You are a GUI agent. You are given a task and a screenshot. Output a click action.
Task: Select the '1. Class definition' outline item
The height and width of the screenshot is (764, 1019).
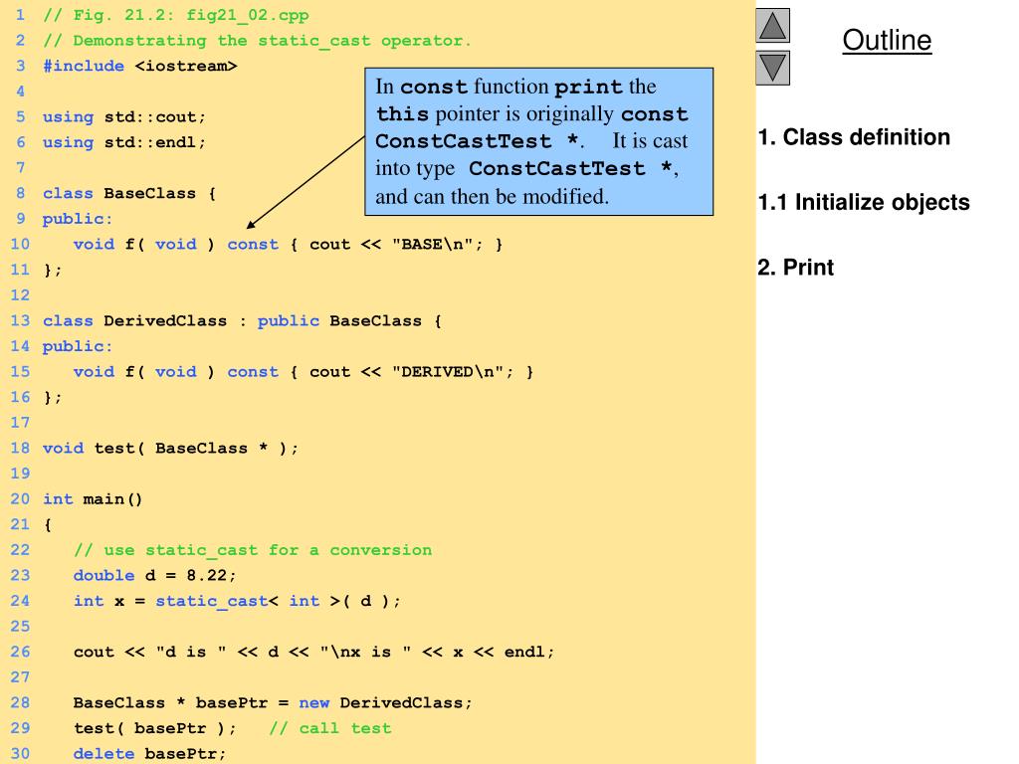[x=854, y=137]
